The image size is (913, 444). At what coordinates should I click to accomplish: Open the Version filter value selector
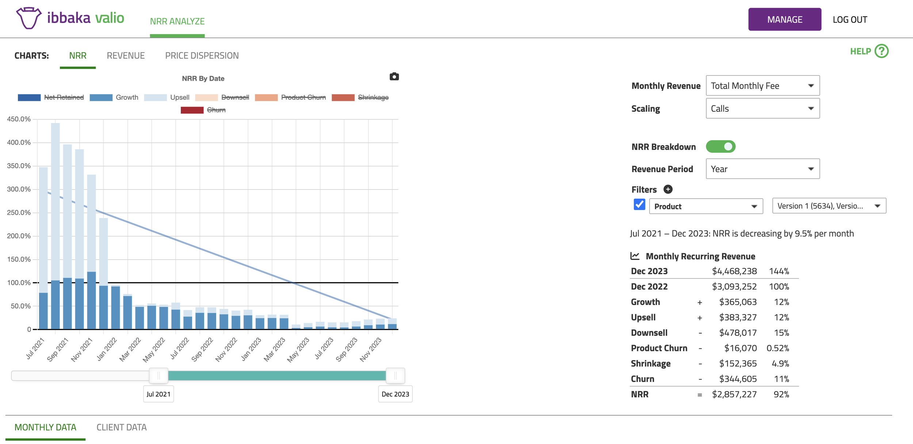pyautogui.click(x=829, y=206)
